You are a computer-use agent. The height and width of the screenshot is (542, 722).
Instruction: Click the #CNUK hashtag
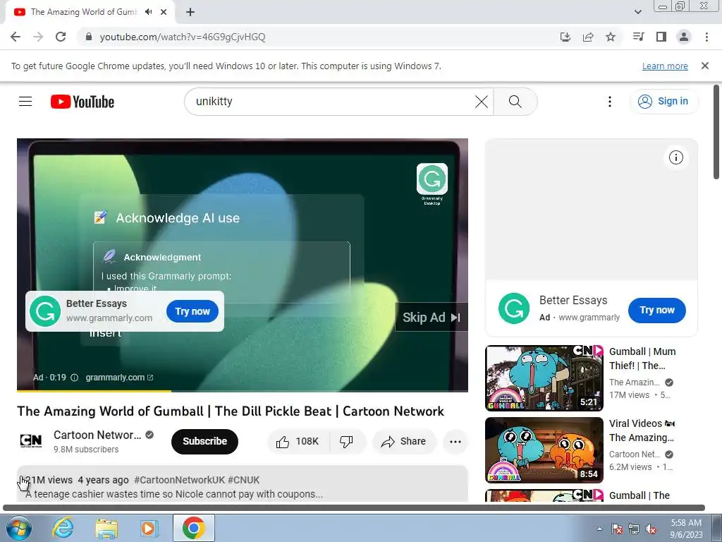point(243,480)
